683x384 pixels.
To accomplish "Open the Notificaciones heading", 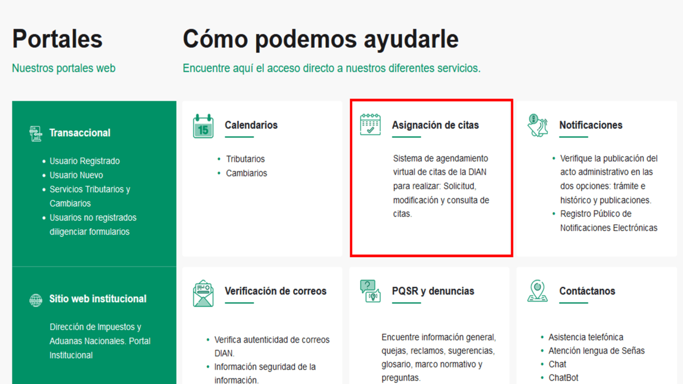I will tap(591, 125).
